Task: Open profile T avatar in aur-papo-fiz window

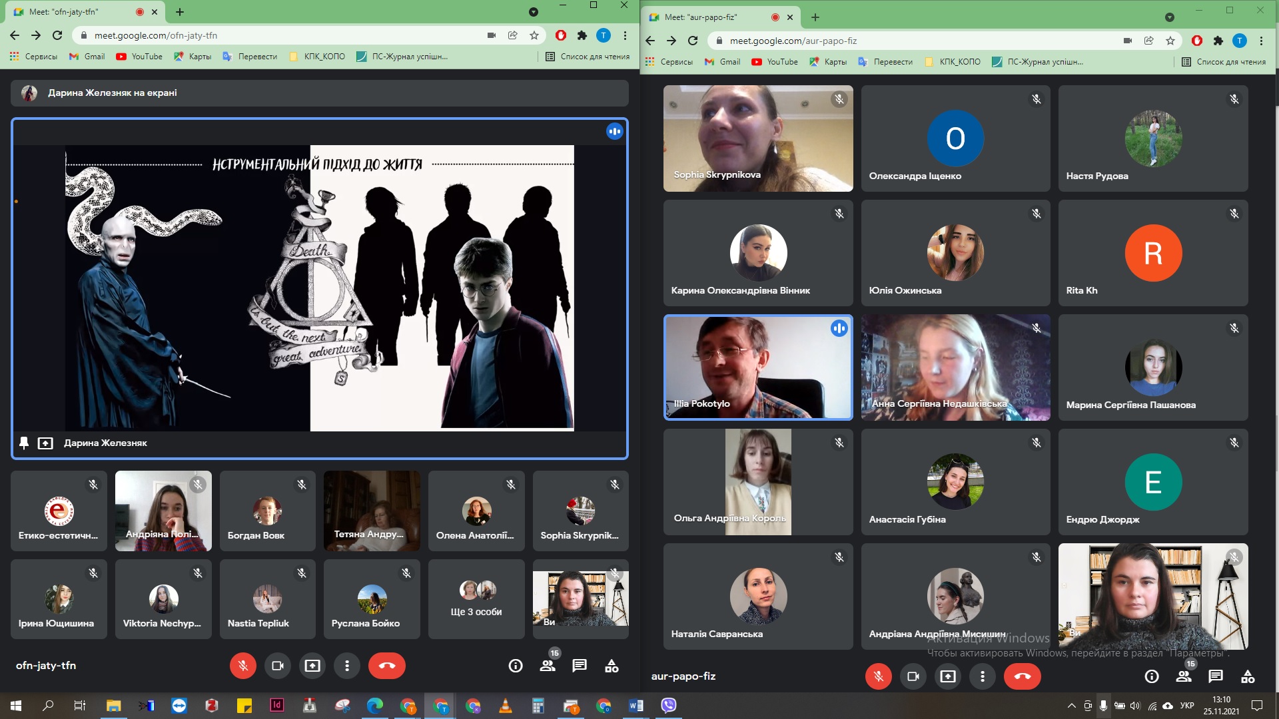Action: 1240,41
